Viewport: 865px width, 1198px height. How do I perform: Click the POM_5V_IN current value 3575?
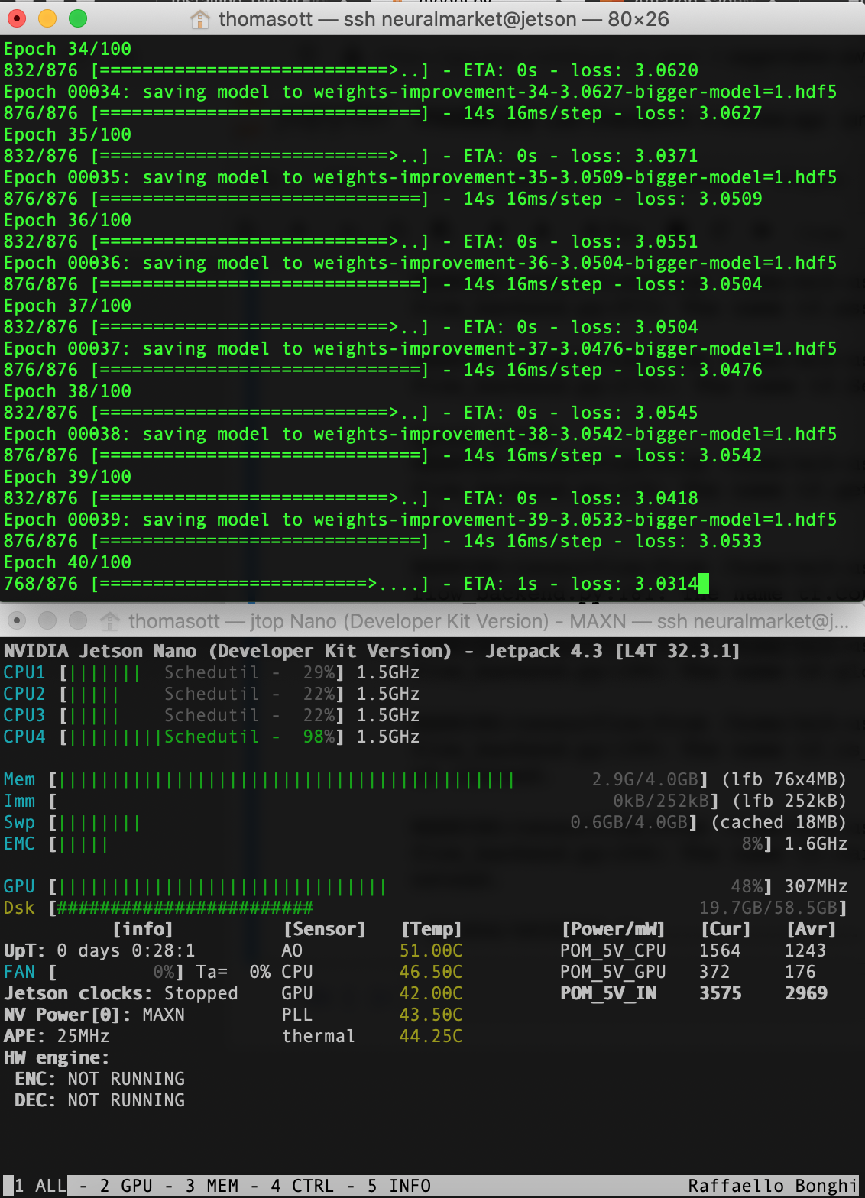tap(720, 993)
